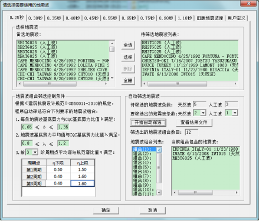
Task: Click right arrow of current combination scrollbar
Action: click(237, 193)
